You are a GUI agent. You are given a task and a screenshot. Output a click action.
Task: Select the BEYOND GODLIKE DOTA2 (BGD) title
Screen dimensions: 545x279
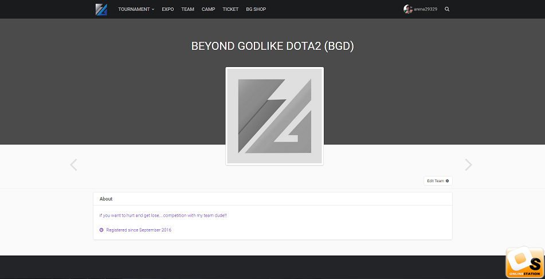pos(273,46)
